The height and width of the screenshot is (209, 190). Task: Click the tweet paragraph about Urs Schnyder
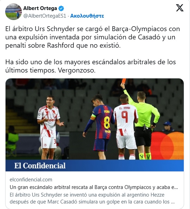click(x=93, y=37)
